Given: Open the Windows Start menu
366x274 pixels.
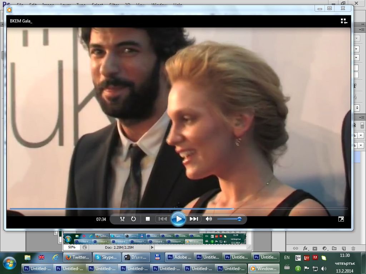Looking at the screenshot, I should point(10,263).
